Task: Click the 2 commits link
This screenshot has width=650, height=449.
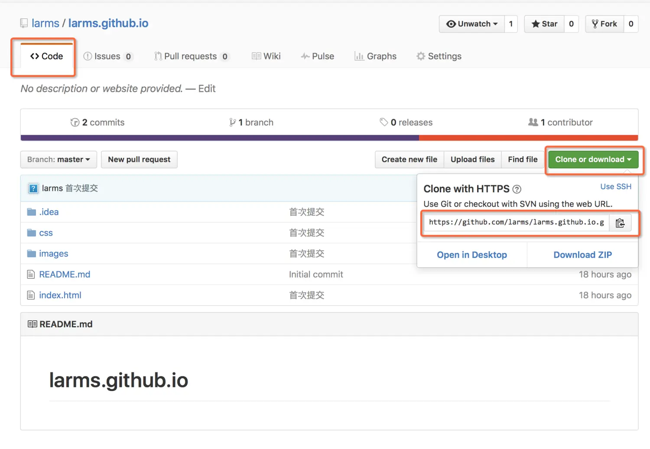Action: 97,123
